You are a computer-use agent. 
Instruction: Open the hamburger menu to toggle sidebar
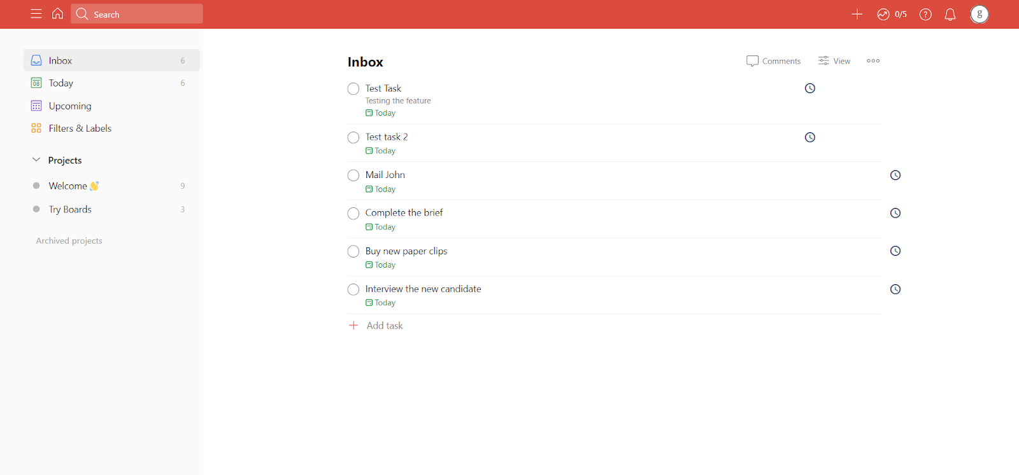point(36,14)
